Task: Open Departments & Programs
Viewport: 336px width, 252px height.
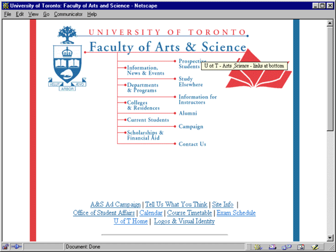Action: point(143,87)
